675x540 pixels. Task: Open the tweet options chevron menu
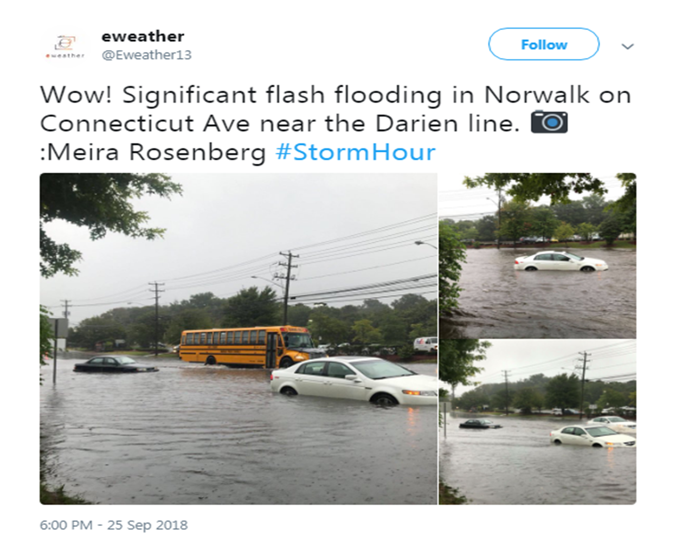627,46
